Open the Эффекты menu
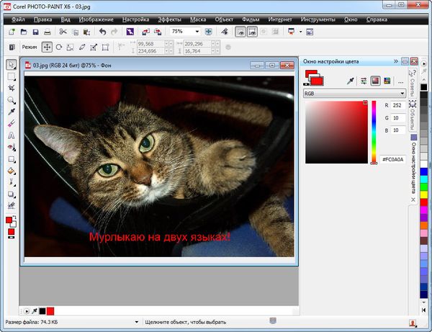The height and width of the screenshot is (332, 432). [x=169, y=19]
